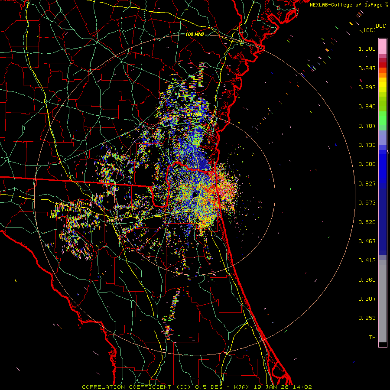Click the TH threshold legend label

coord(372,338)
